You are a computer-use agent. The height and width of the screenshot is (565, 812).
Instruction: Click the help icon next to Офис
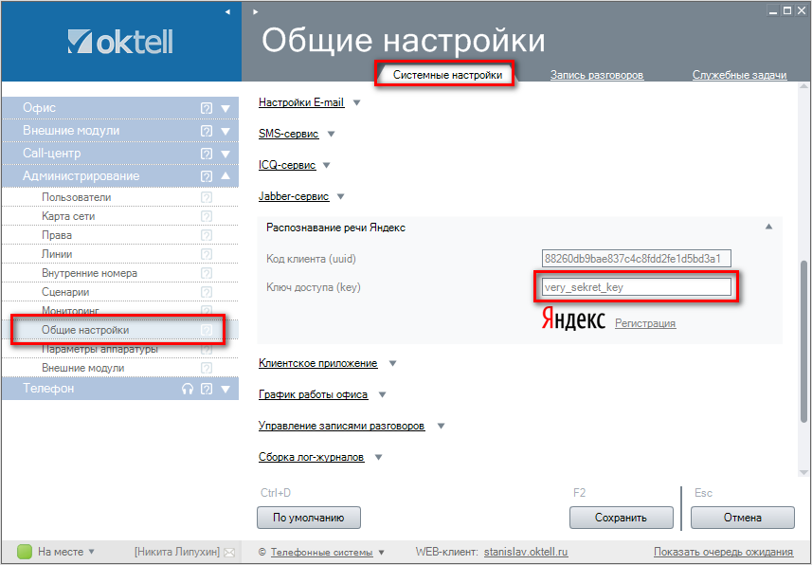point(207,108)
